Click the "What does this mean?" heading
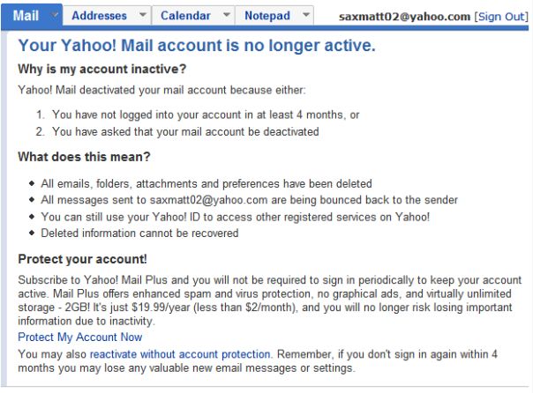The height and width of the screenshot is (393, 533). [85, 159]
